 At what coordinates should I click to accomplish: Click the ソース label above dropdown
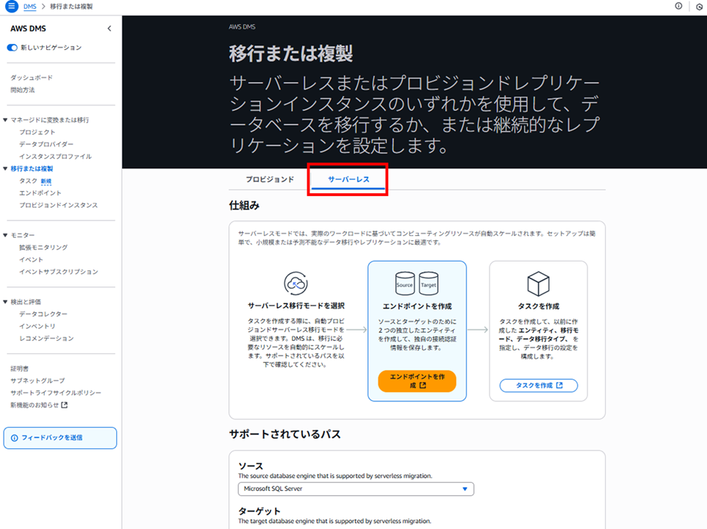(251, 466)
